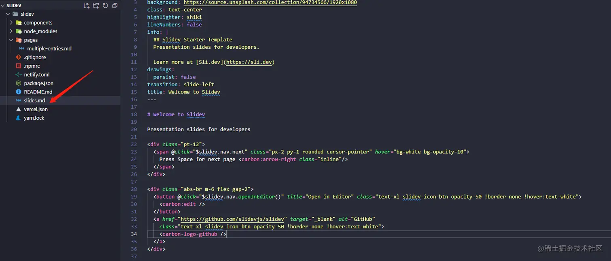Select the components folder label
Viewport: 611px width, 261px height.
[x=38, y=23]
